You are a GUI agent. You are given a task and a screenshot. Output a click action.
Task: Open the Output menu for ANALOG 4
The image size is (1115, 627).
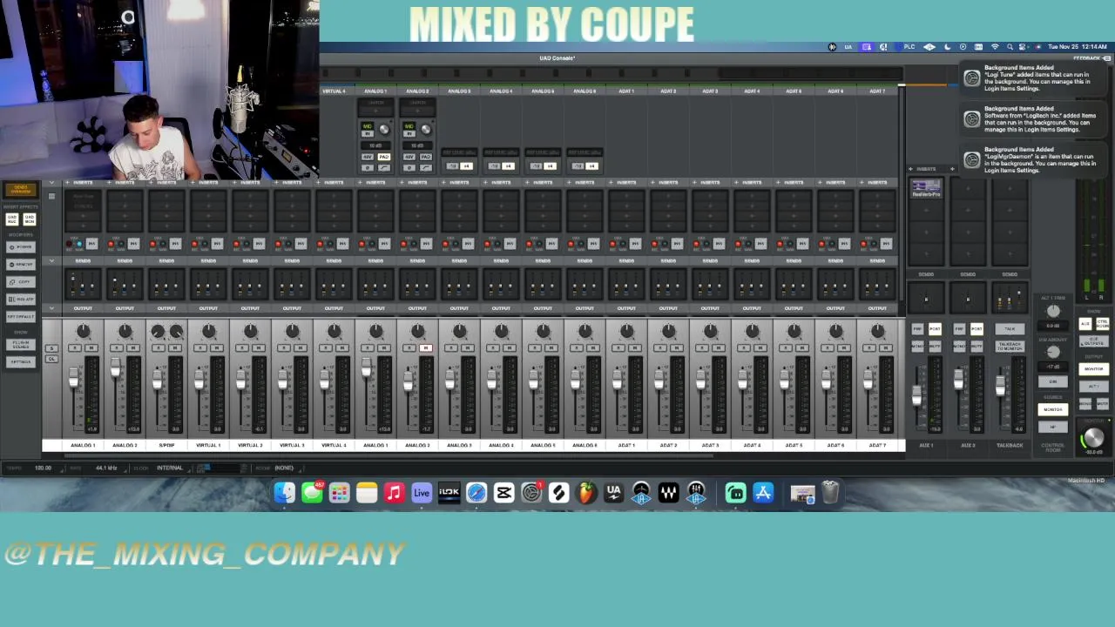[x=501, y=308]
